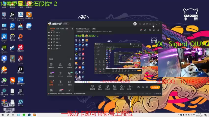Start the live stream with the orange button

click(x=155, y=87)
